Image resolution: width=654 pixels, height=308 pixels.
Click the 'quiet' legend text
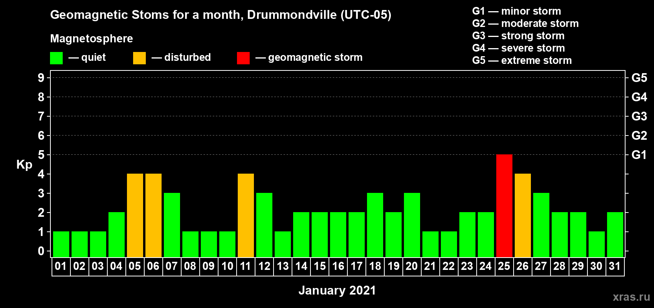click(93, 57)
